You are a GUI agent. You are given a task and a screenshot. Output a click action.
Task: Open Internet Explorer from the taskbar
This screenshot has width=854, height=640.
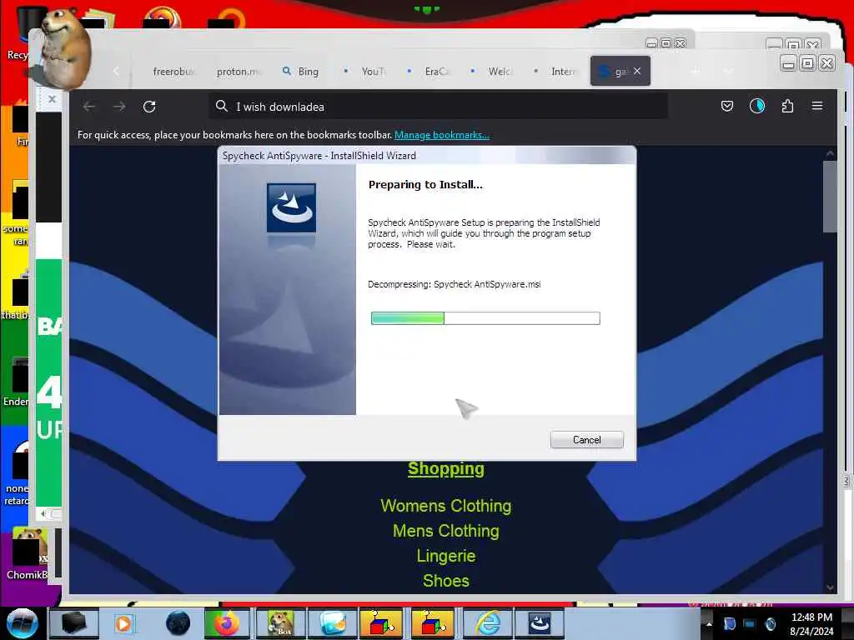(x=489, y=623)
